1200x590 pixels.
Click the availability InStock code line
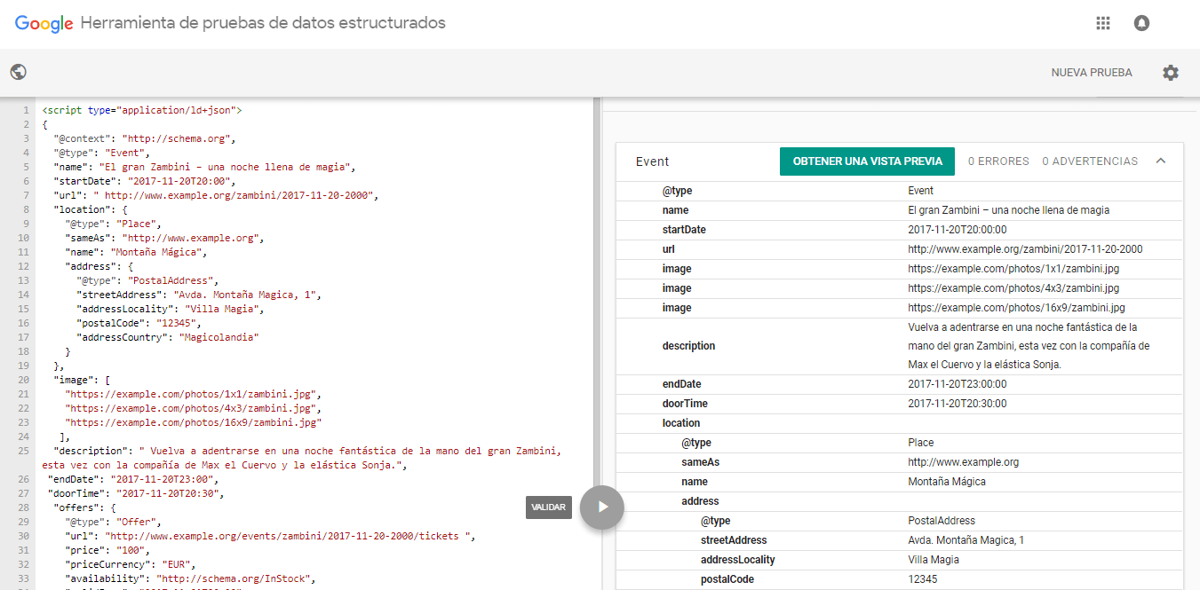[x=192, y=578]
